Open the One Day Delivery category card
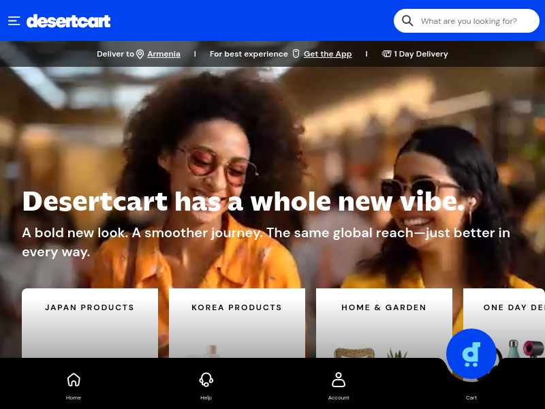Screen dimensions: 545x409 tap(504, 322)
